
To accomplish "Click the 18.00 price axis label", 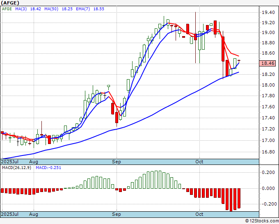I will coord(268,85).
